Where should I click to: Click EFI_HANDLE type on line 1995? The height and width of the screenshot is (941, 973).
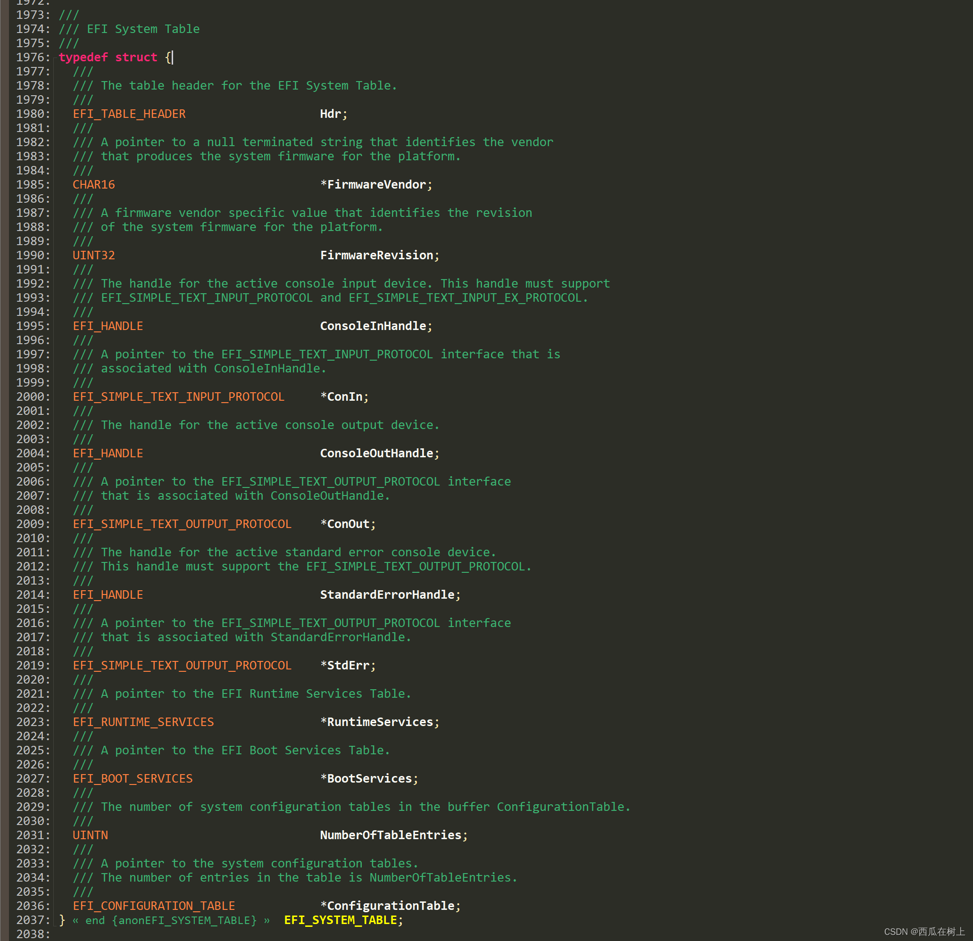click(108, 326)
